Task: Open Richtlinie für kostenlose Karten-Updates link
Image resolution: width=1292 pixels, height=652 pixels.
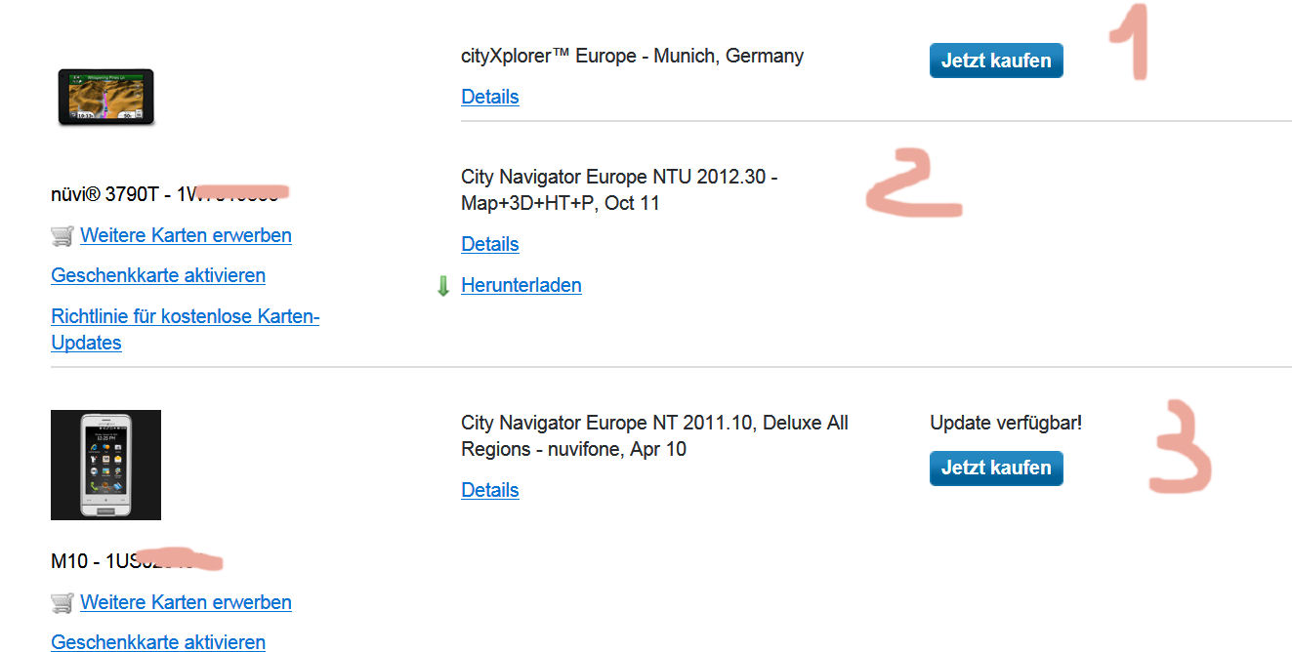Action: click(186, 329)
